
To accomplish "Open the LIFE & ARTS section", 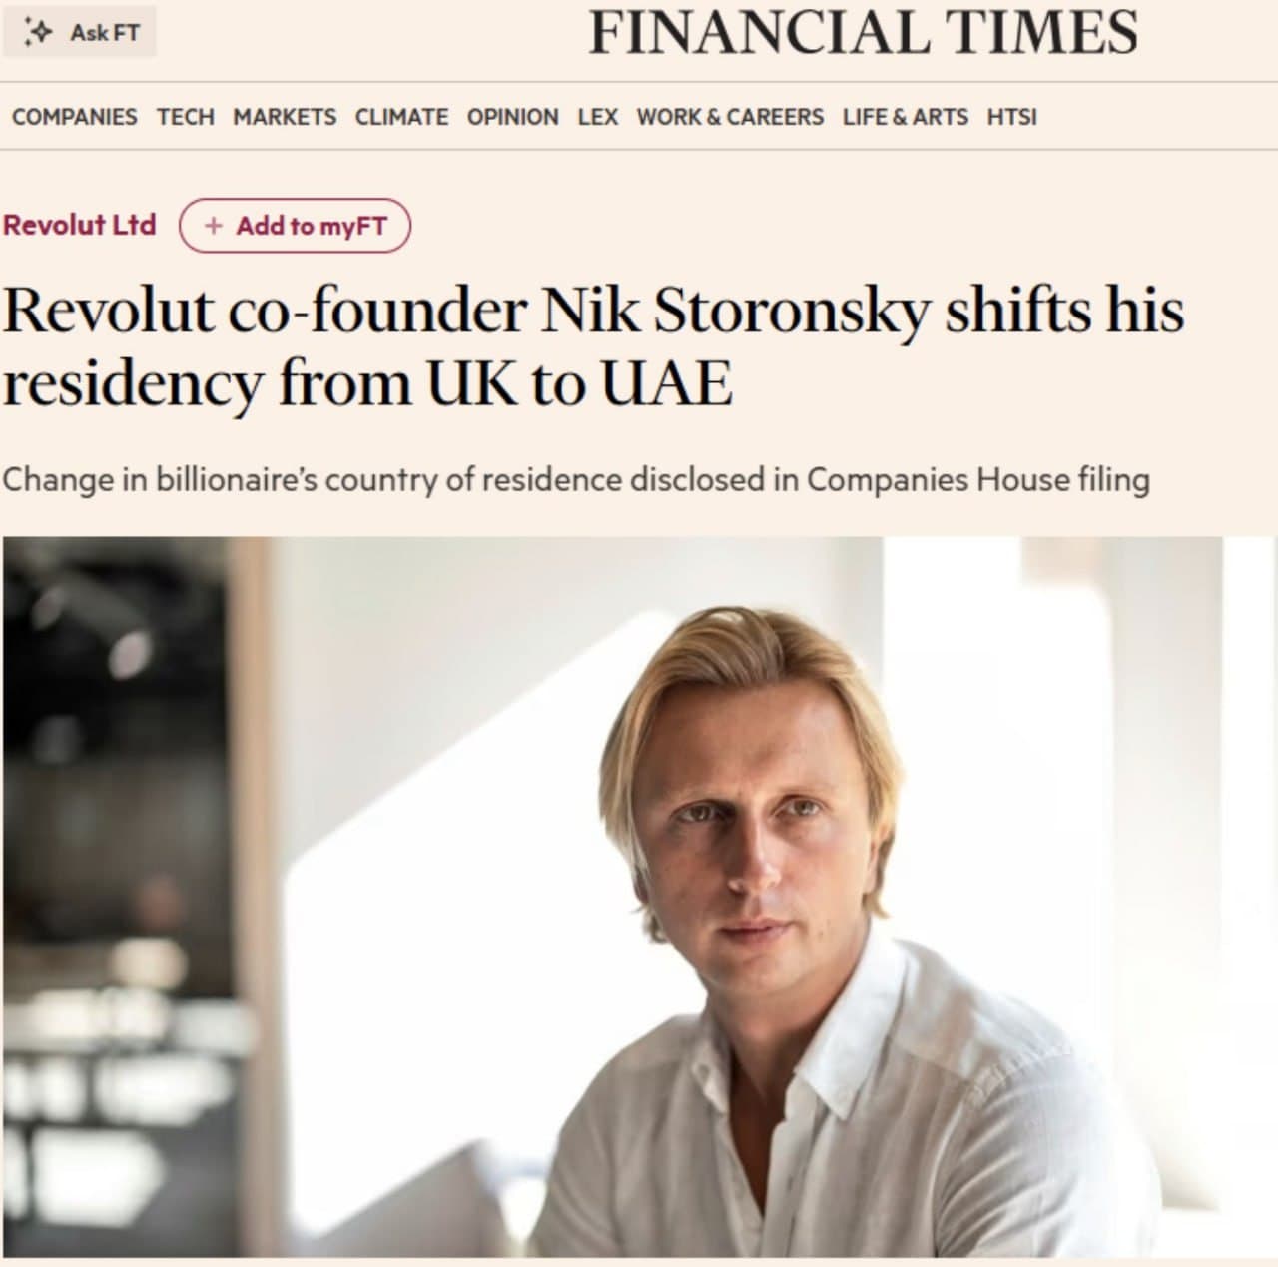I will tap(904, 117).
